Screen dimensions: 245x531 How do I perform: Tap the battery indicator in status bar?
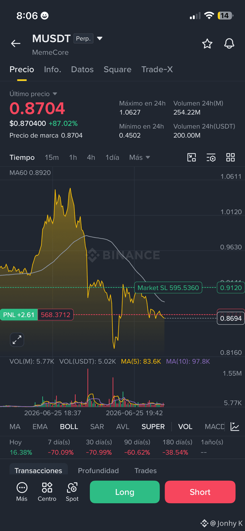point(225,15)
